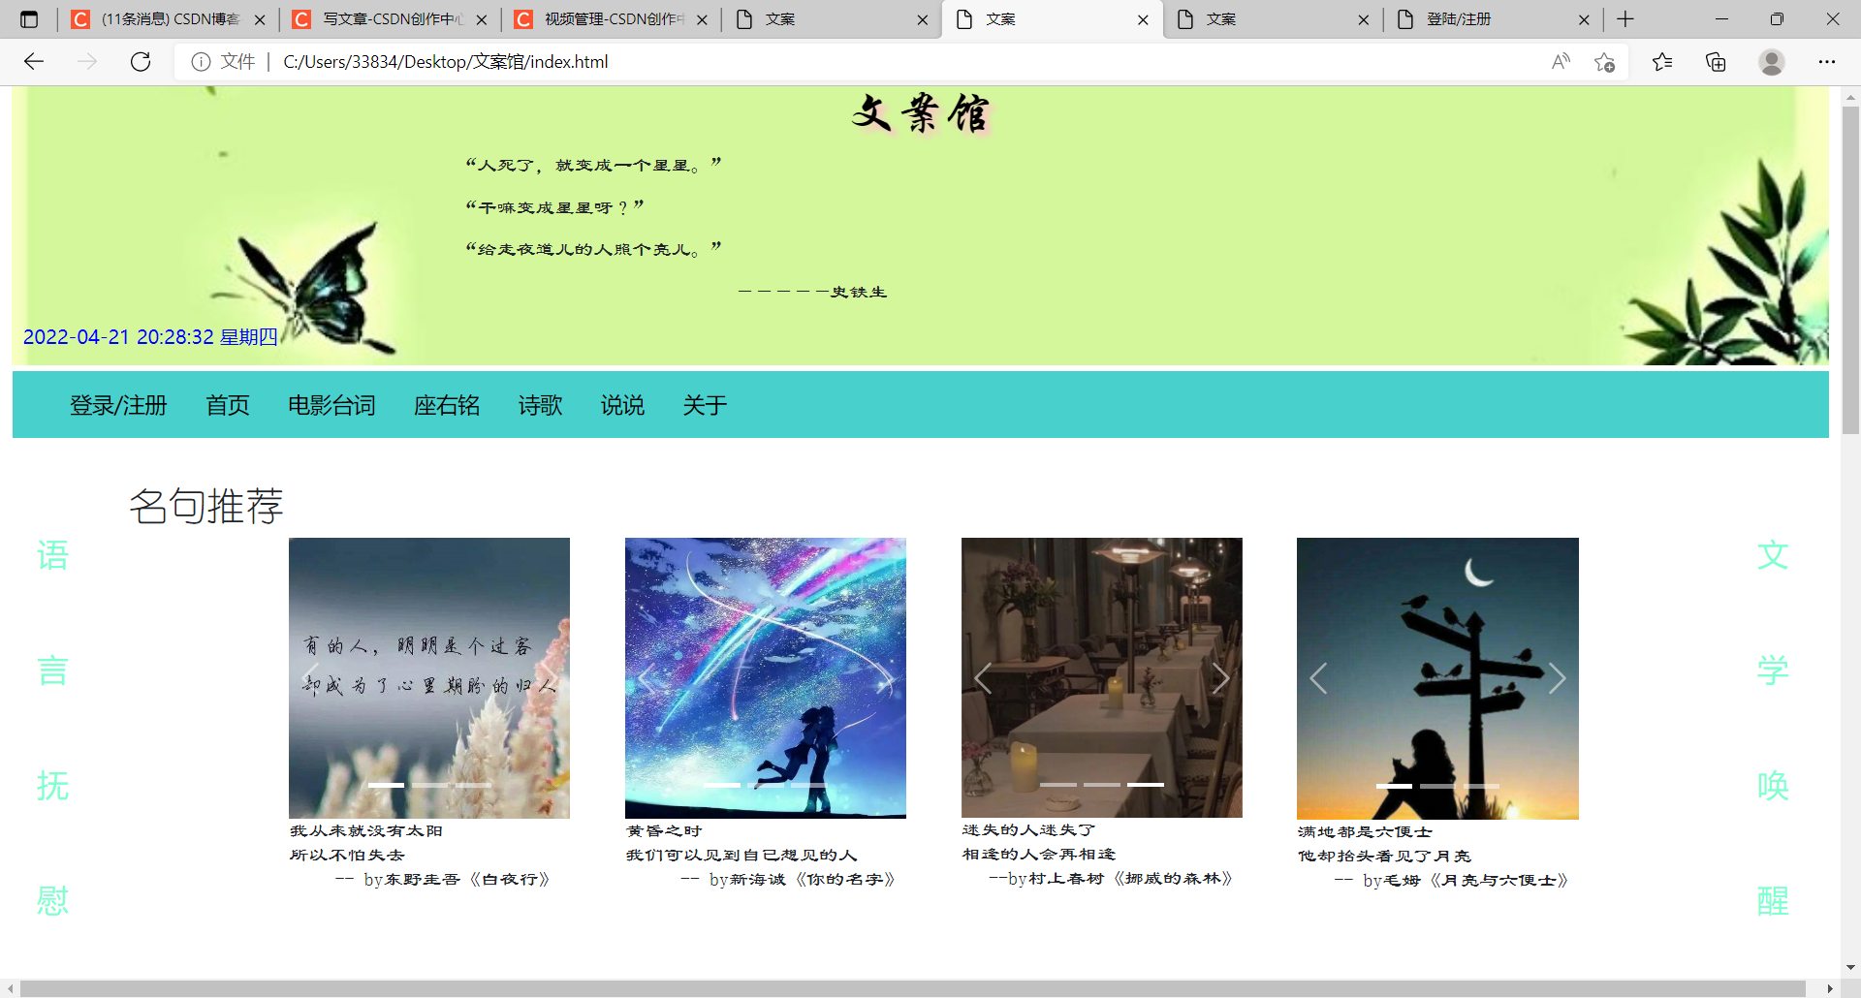Select first indicator in 白夜行 carousel

click(x=386, y=785)
